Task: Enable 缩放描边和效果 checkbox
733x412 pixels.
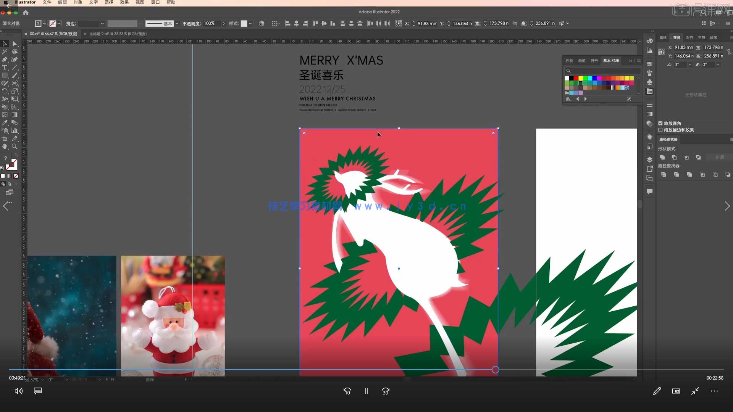Action: (x=660, y=130)
